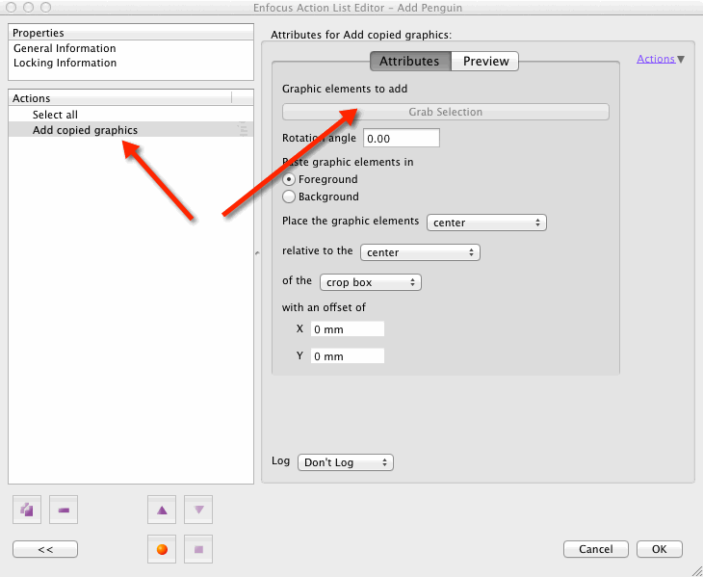703x577 pixels.
Task: Click the window close button
Action: [12, 7]
